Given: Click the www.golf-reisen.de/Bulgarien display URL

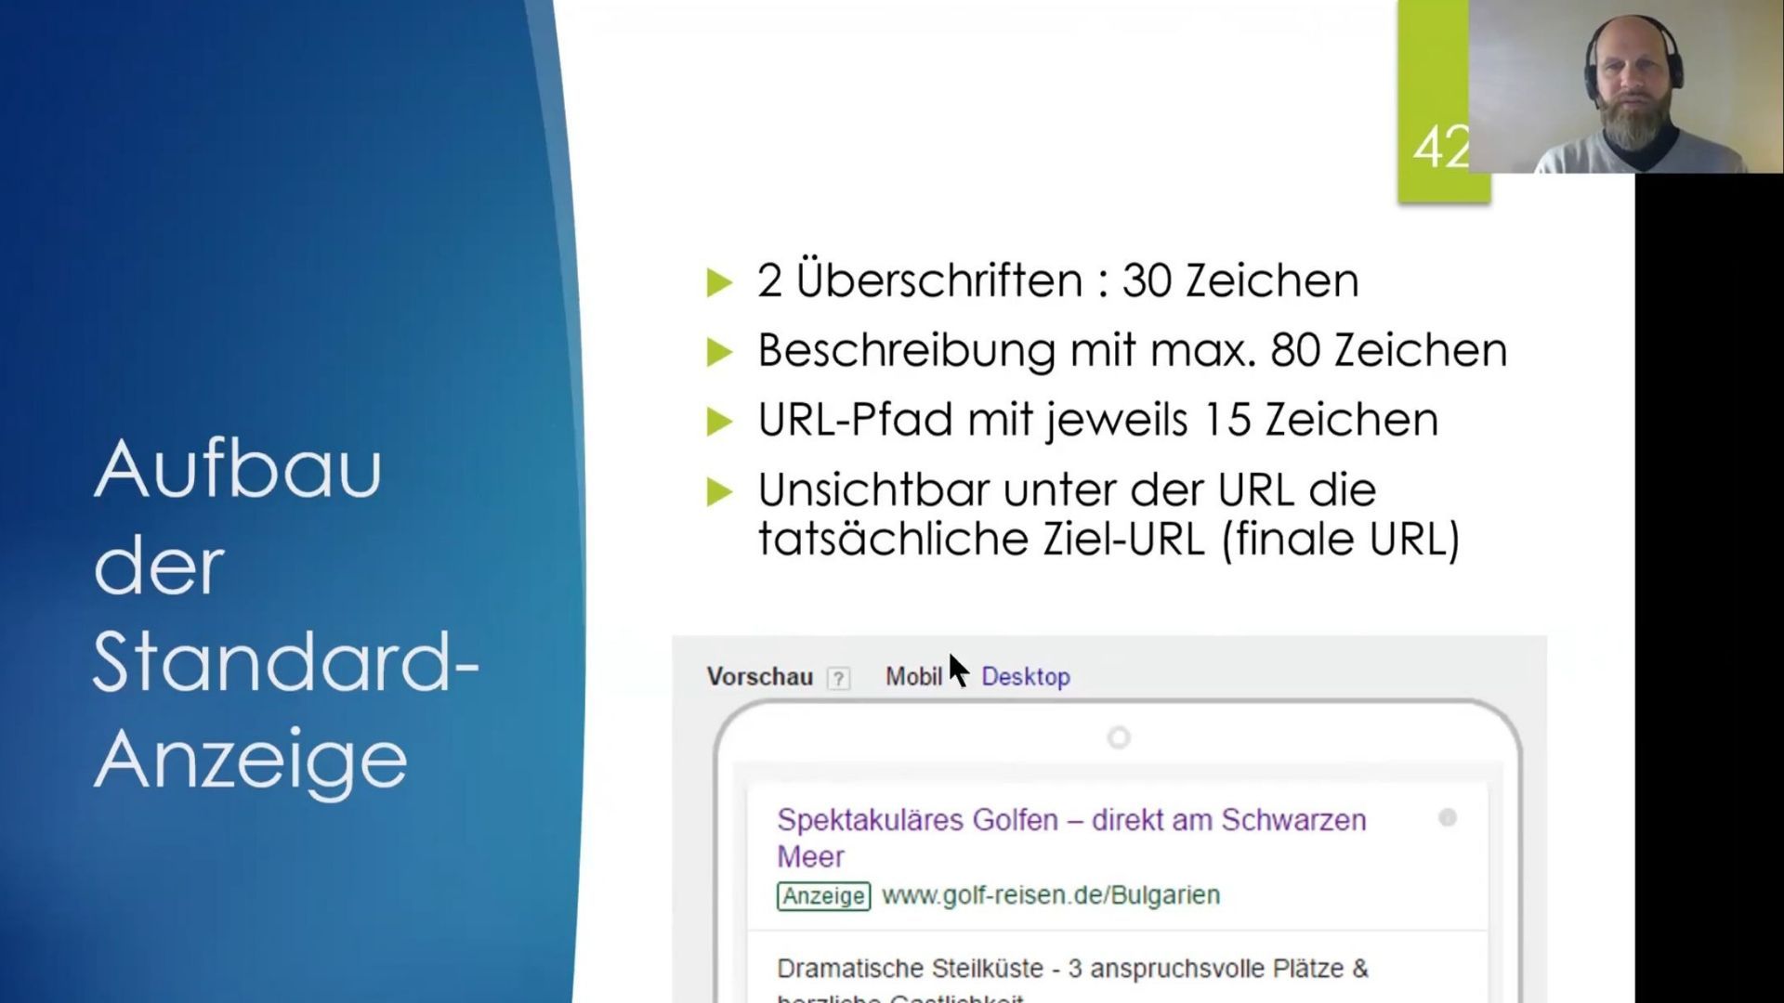Looking at the screenshot, I should (1051, 895).
